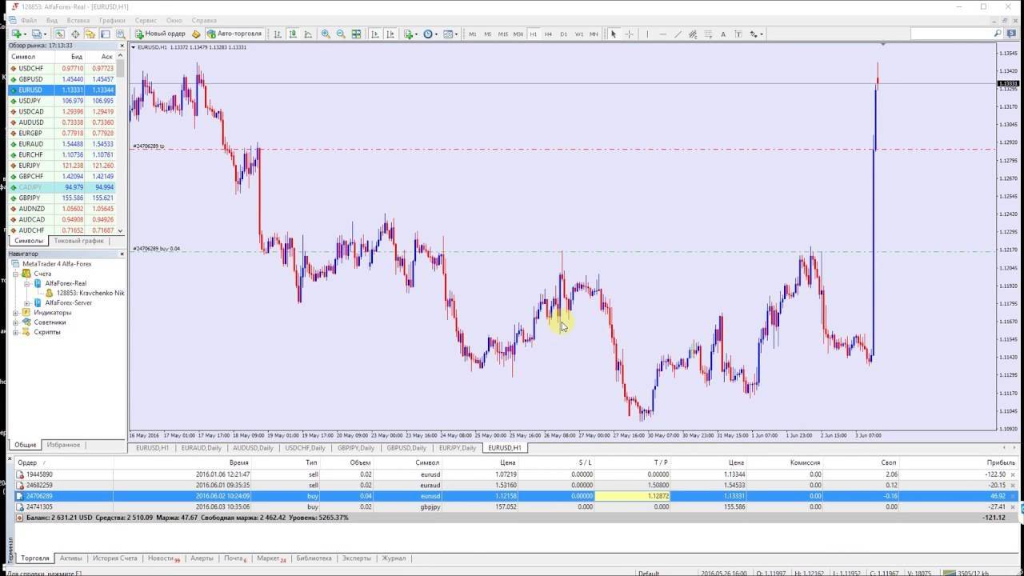Click the market watch vertical scrollbar
This screenshot has height=576, width=1024.
point(122,144)
